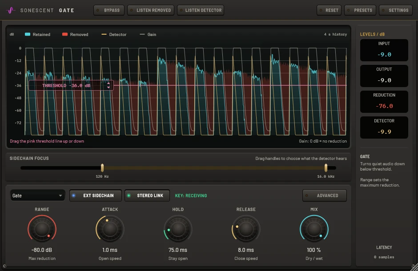Click the Key: Receiving status text
The width and height of the screenshot is (418, 271).
pyautogui.click(x=191, y=195)
